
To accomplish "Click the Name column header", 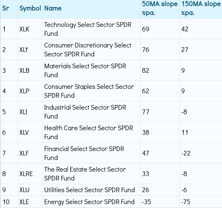I will pos(53,8).
